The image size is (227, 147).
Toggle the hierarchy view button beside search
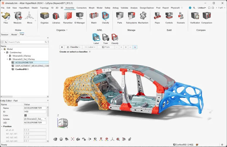point(6,42)
